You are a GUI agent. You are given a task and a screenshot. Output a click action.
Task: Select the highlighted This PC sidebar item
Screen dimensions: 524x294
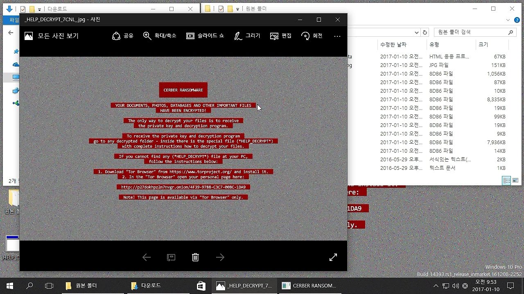click(11, 77)
